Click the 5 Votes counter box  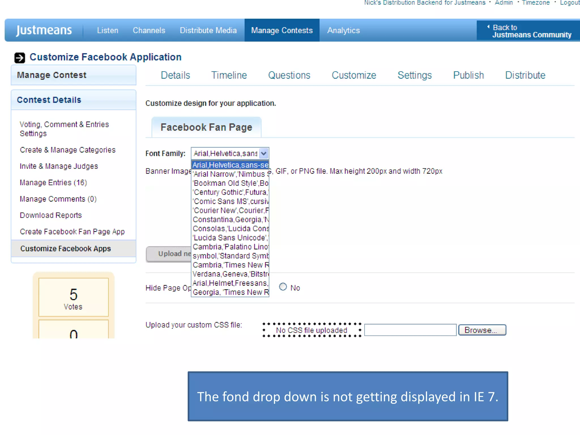(x=74, y=297)
